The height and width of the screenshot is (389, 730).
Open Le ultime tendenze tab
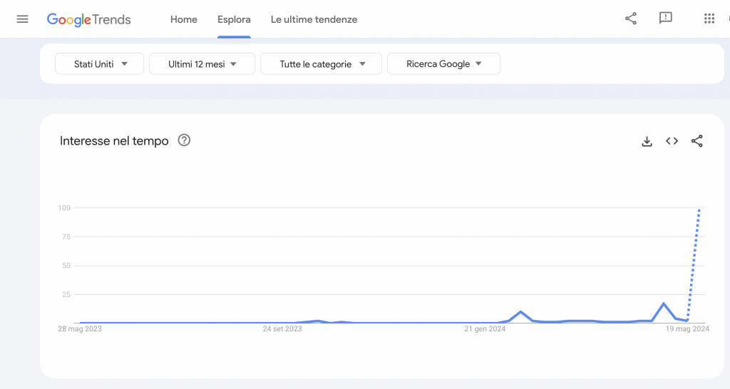pos(314,19)
